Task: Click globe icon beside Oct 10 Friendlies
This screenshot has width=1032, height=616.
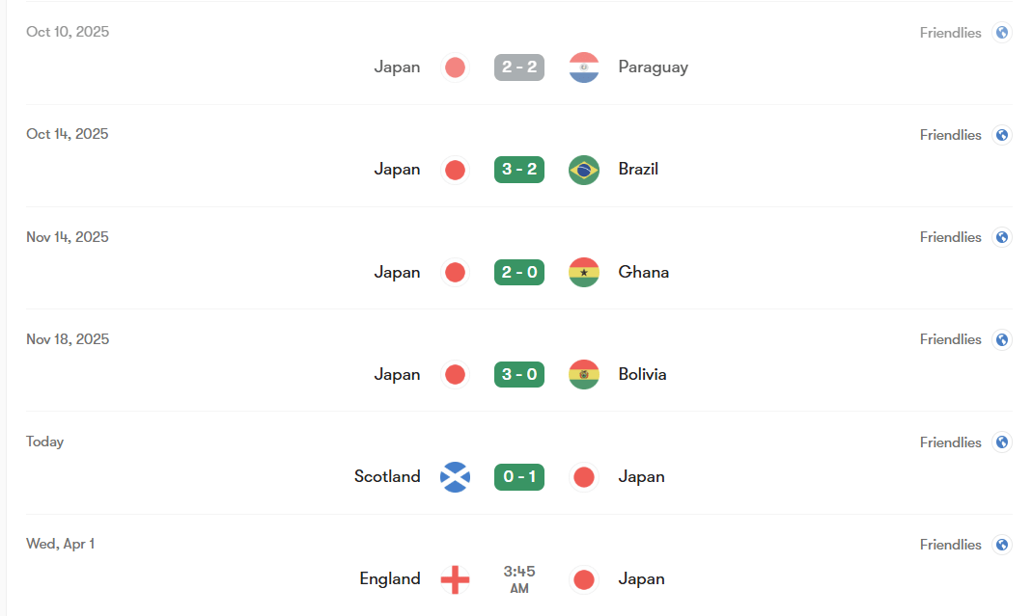Action: 1002,33
